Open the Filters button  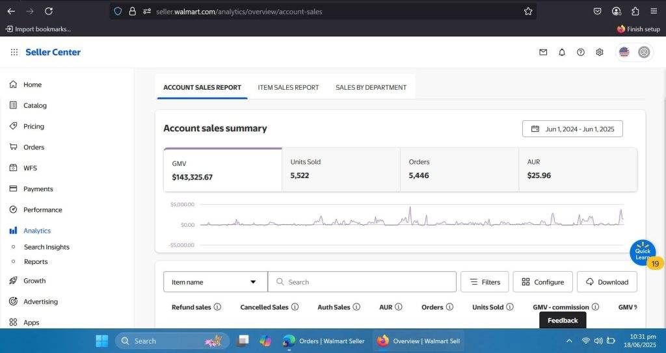point(485,282)
